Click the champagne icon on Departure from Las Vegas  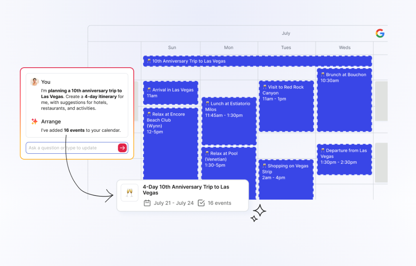pyautogui.click(x=323, y=151)
